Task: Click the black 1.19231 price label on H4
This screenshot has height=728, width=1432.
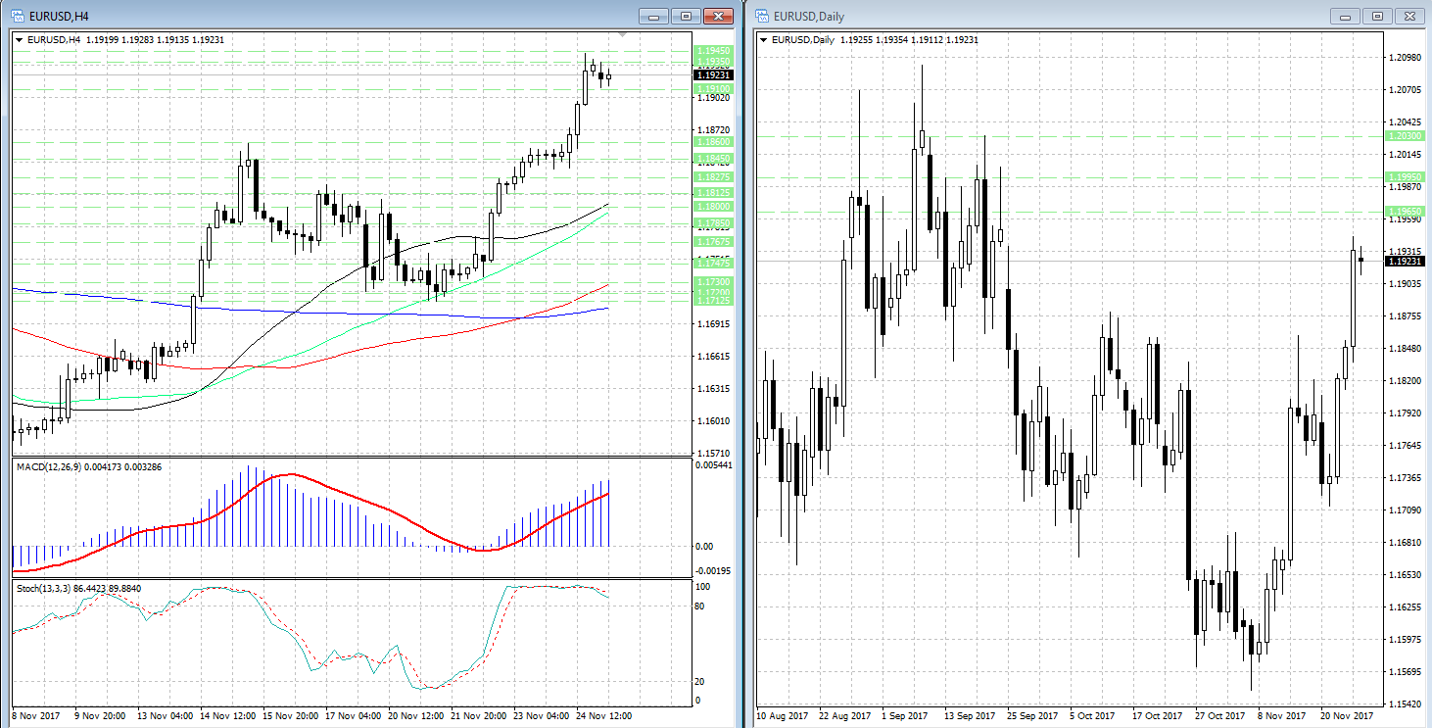Action: pos(711,74)
